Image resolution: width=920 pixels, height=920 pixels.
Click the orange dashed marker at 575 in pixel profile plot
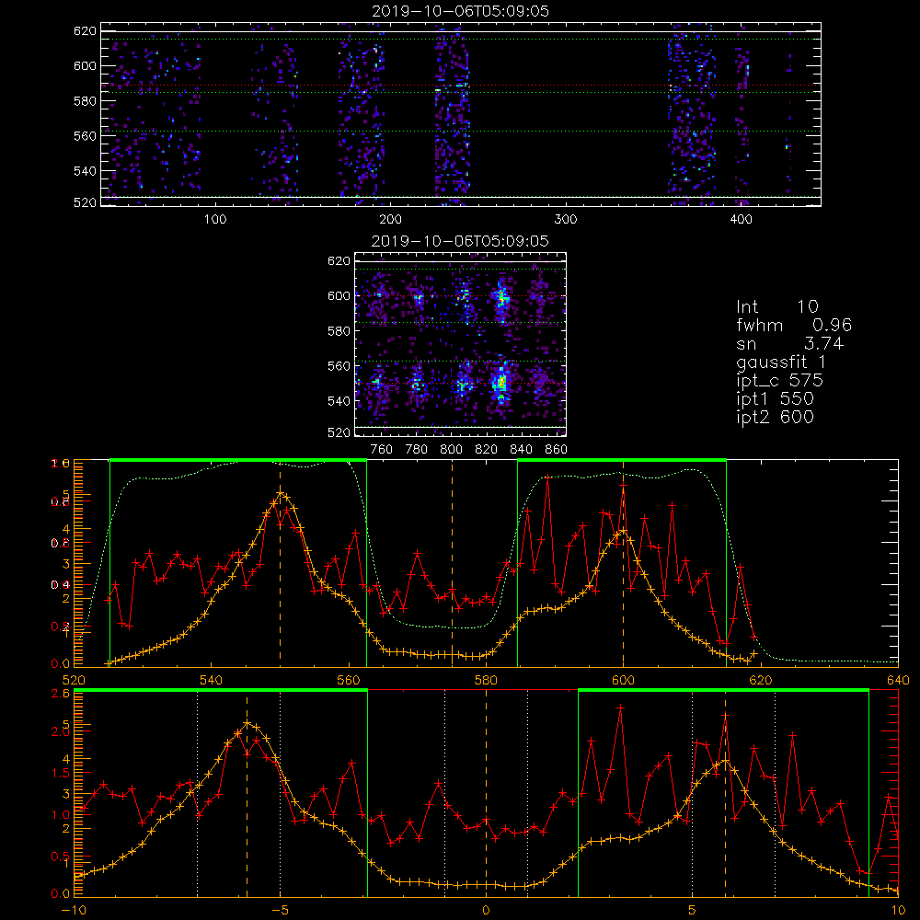coord(452,563)
